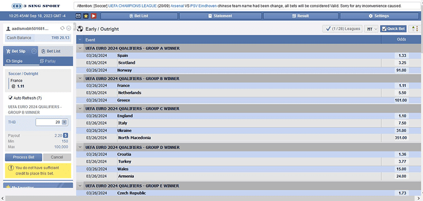Expand the account details chevron
Image resolution: width=423 pixels, height=201 pixels.
click(69, 28)
